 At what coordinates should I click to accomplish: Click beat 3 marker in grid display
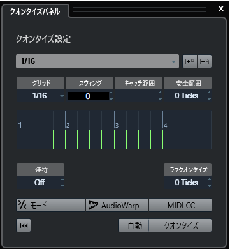(x=117, y=126)
